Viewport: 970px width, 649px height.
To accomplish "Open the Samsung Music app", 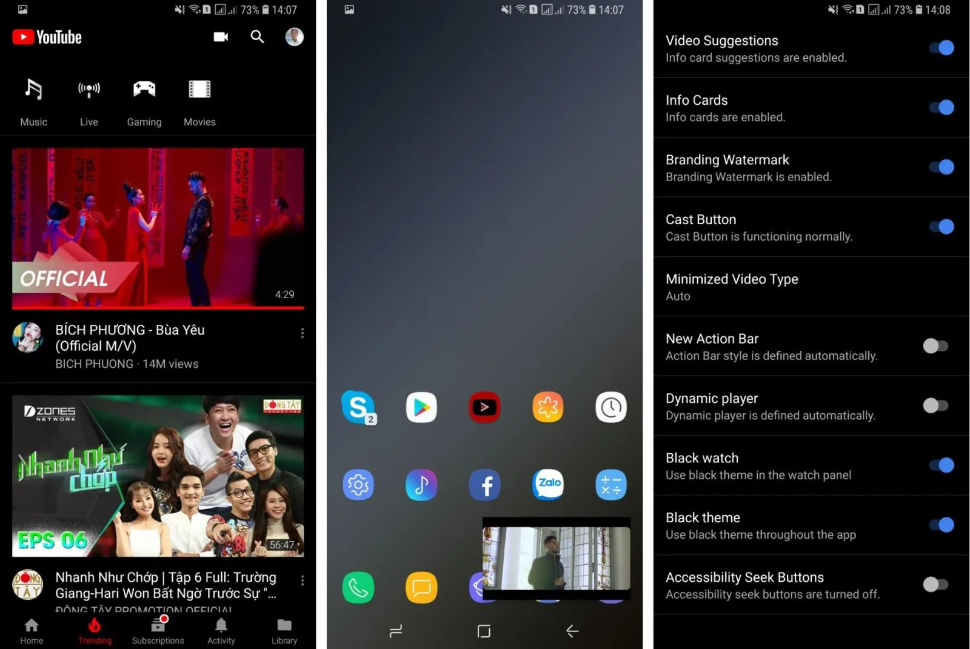I will (x=421, y=485).
